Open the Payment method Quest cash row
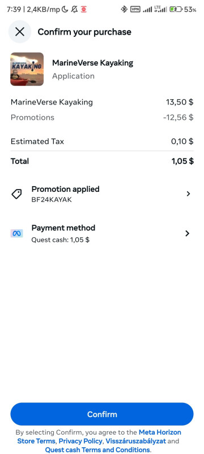 click(x=102, y=233)
